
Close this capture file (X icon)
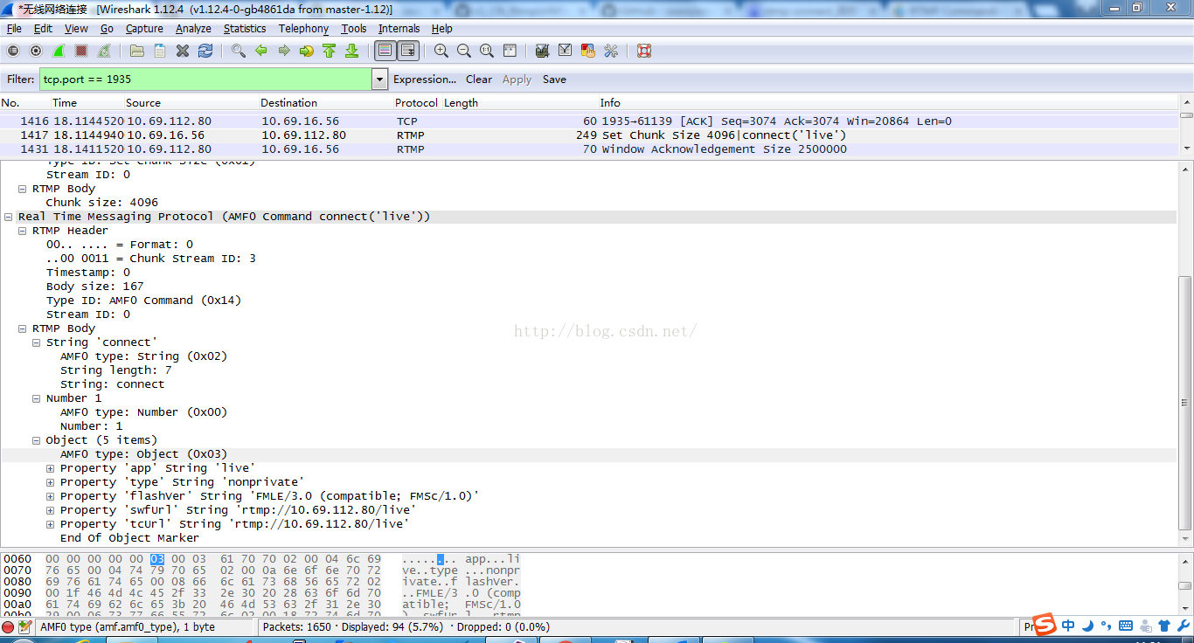[x=183, y=51]
